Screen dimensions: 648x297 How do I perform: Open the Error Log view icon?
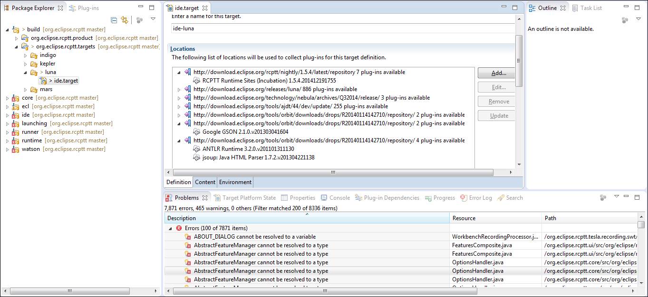point(464,198)
